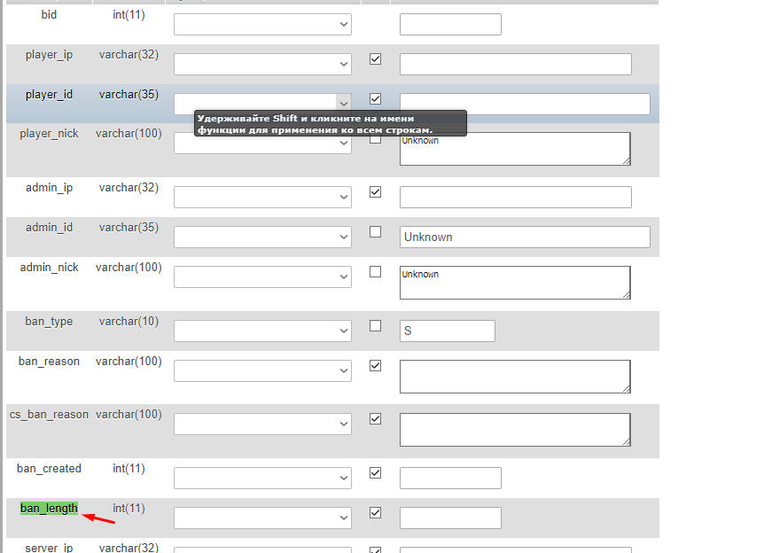Click the admin_id value field with Unknown
This screenshot has height=553, width=764.
coord(525,237)
